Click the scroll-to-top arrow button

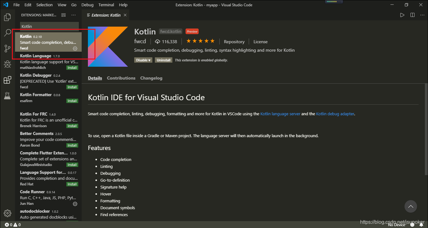(411, 206)
